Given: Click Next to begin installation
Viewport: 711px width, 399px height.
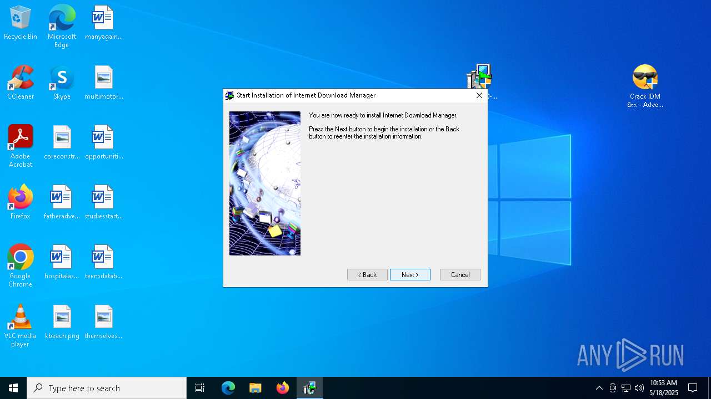Looking at the screenshot, I should (410, 275).
